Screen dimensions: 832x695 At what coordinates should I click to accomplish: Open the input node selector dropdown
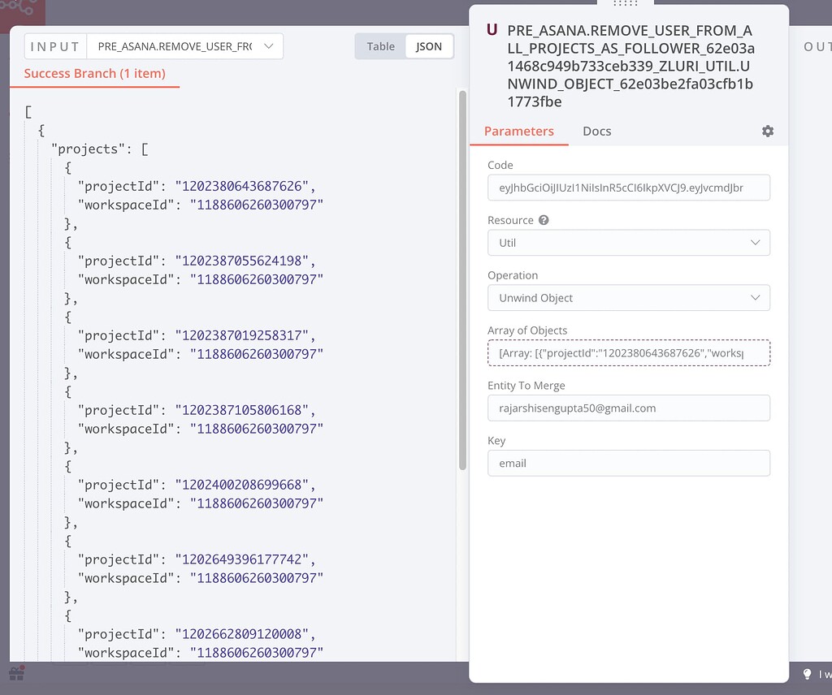pos(184,46)
